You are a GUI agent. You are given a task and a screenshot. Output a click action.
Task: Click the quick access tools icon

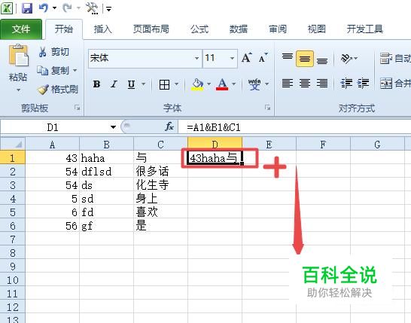click(x=92, y=8)
